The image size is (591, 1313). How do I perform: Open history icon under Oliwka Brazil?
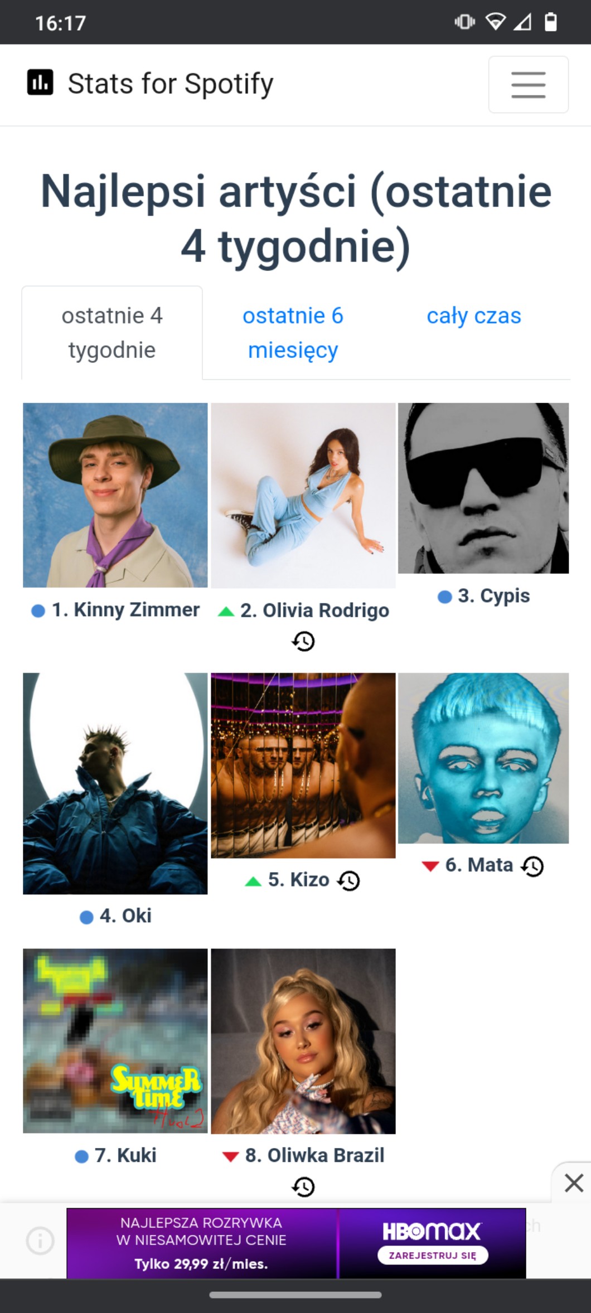point(303,1186)
